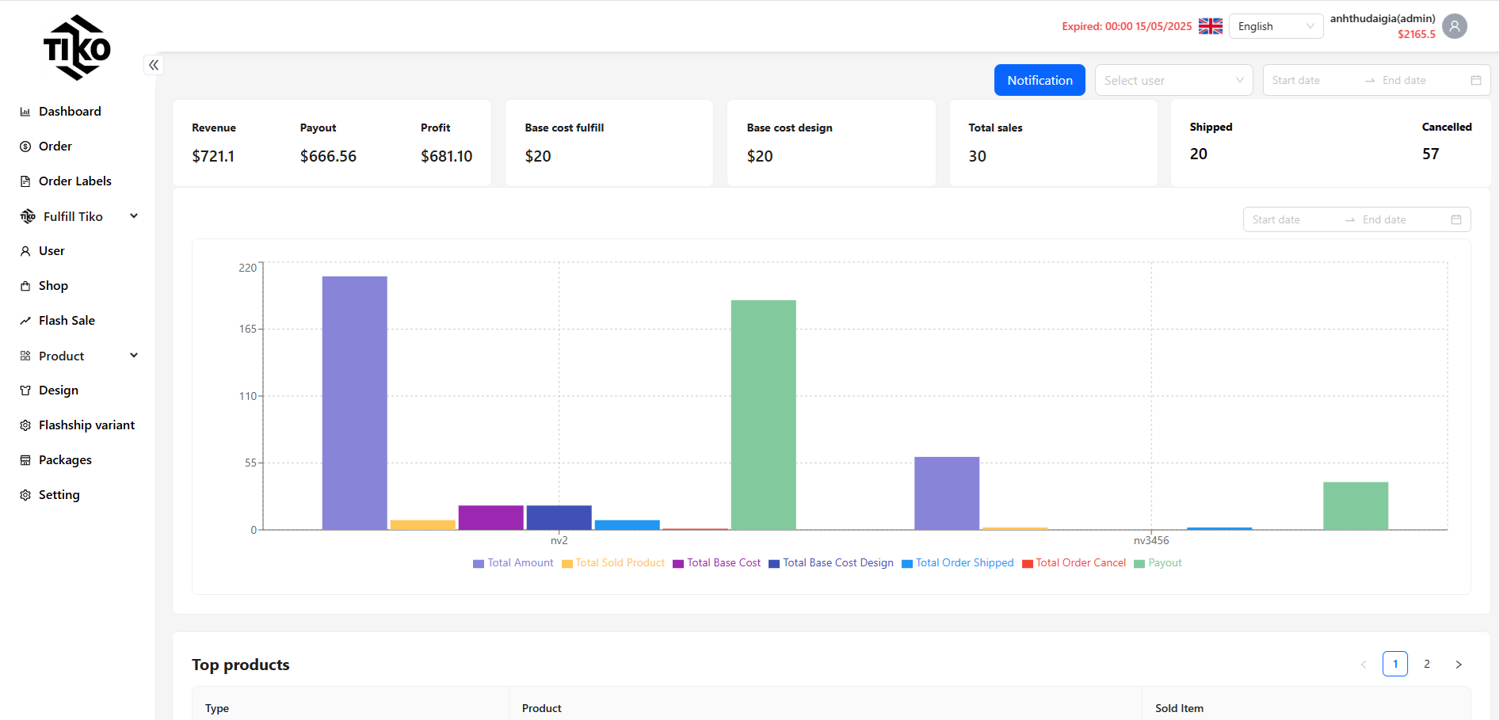Click the UK flag icon
Screen dimensions: 1499x720
(x=1211, y=26)
